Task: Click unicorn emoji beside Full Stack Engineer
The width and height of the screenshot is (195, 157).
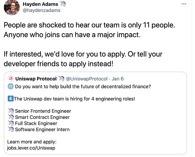Action: (10, 123)
